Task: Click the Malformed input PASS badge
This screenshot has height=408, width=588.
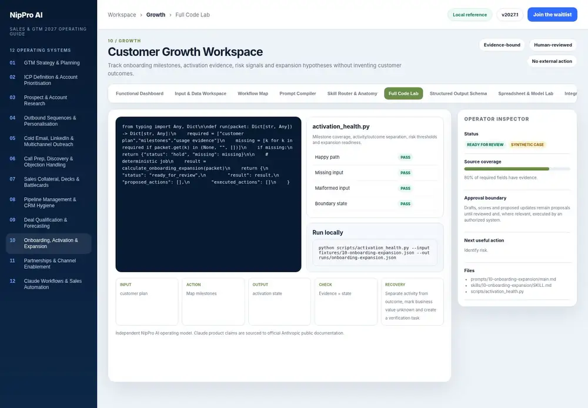Action: coord(405,188)
